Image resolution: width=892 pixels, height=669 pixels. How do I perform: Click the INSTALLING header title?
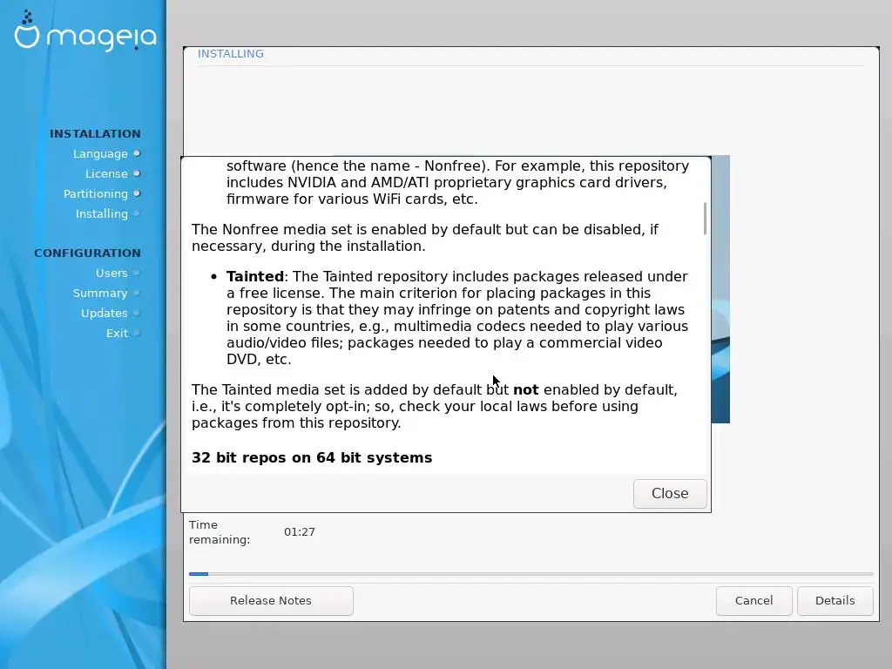point(230,53)
